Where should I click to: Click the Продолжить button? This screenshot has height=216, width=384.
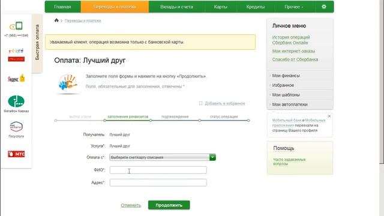point(169,205)
